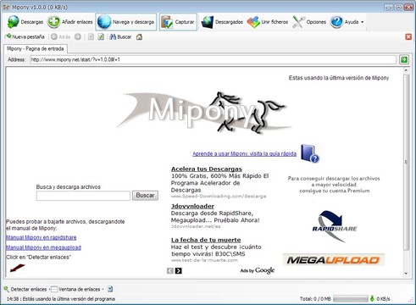
Task: Select the Mipony - Pagina de entrada tab
Action: [x=36, y=48]
